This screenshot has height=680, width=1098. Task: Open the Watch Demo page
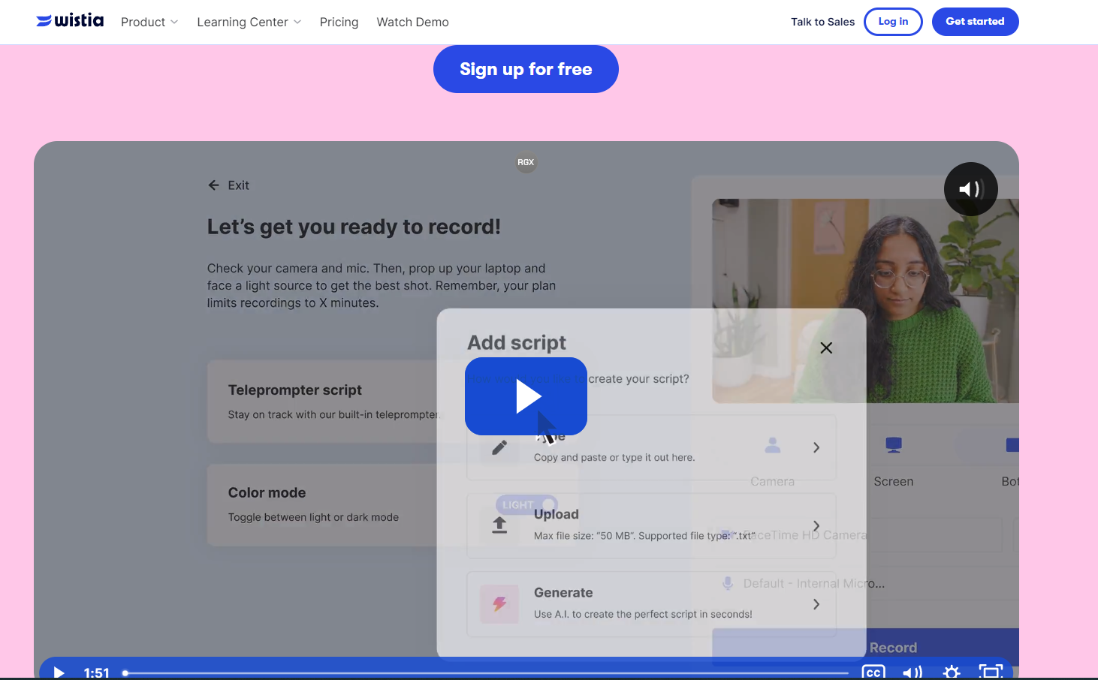coord(412,23)
